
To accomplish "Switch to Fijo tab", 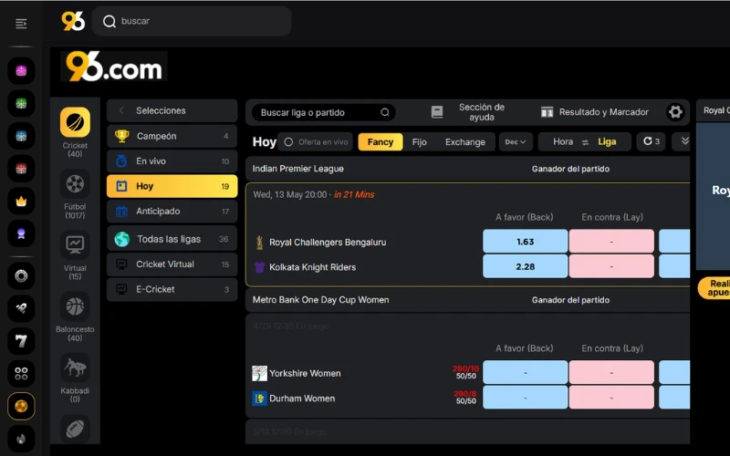I will point(419,142).
